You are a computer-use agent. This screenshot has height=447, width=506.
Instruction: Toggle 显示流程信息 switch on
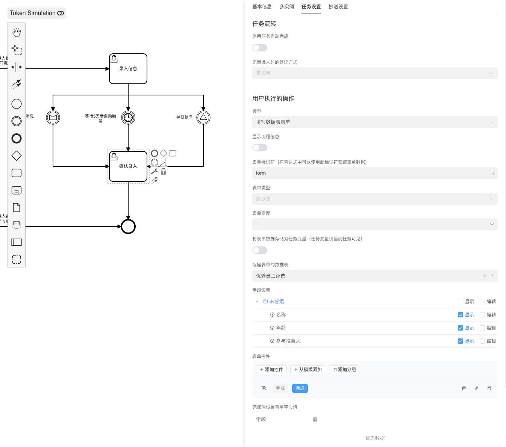click(x=260, y=148)
